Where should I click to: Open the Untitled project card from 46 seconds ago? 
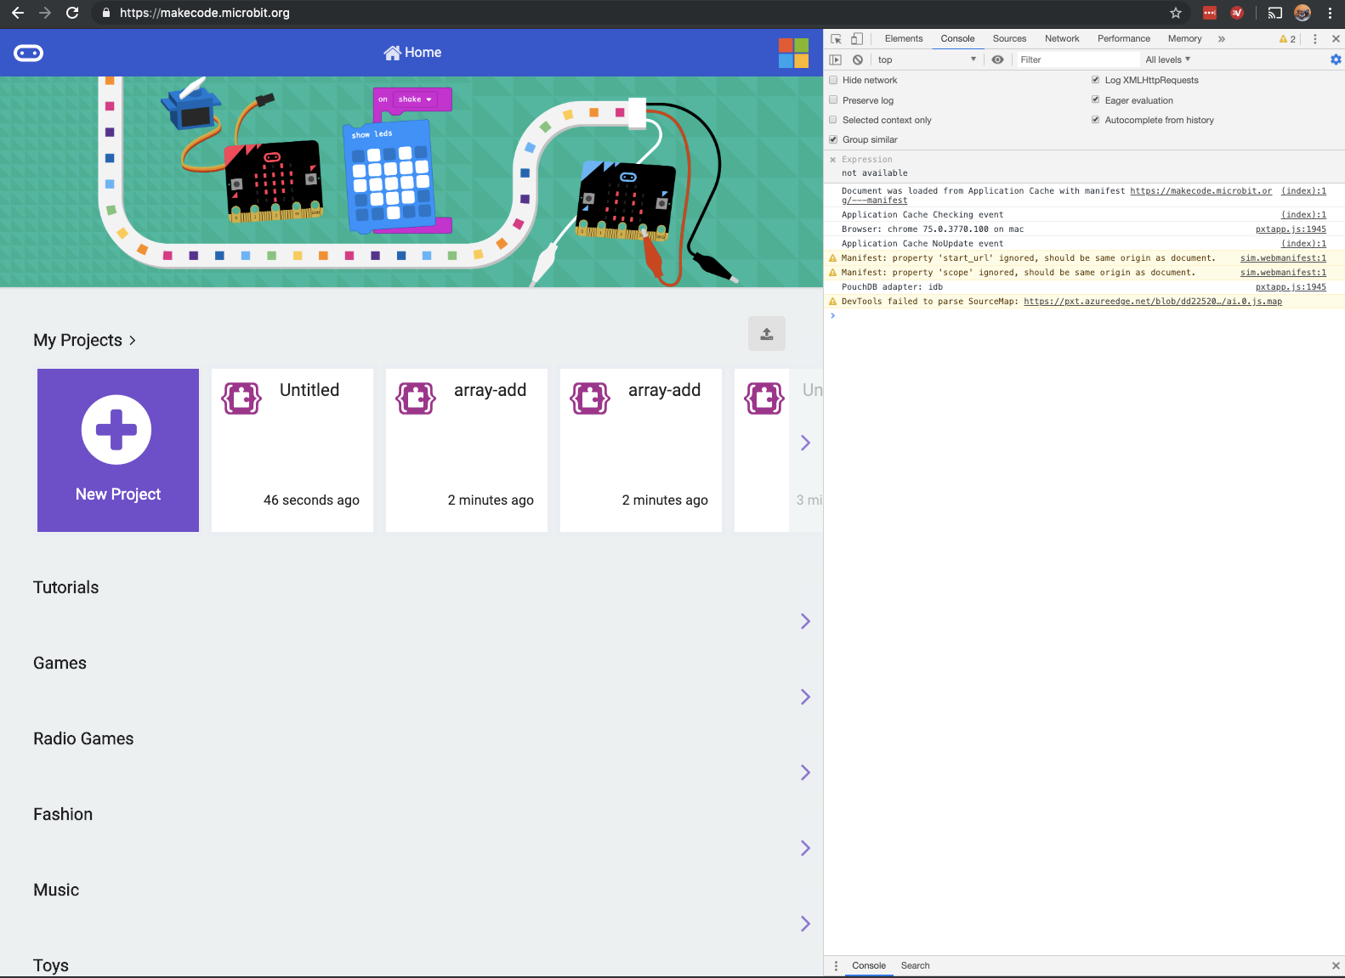pos(292,450)
